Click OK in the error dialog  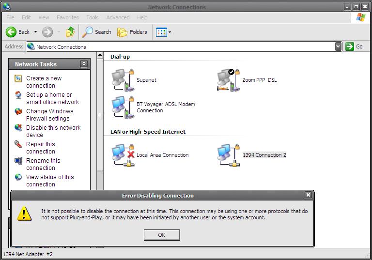(x=162, y=235)
